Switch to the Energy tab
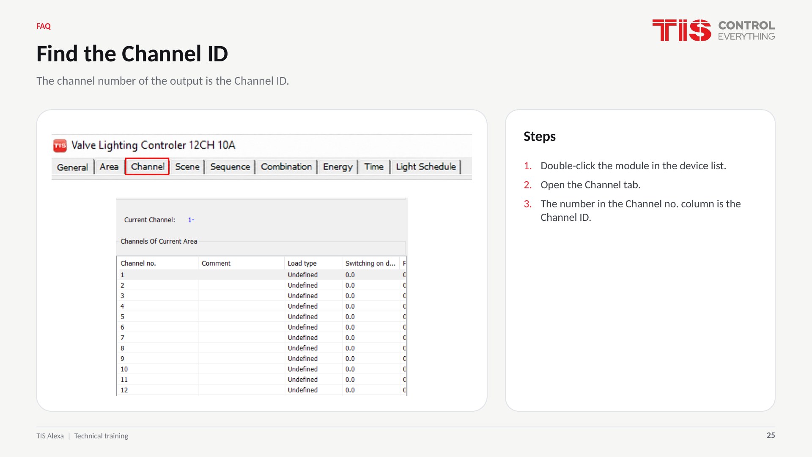This screenshot has width=812, height=457. [338, 167]
